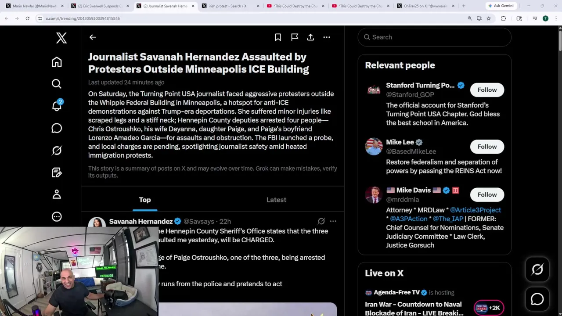
Task: Open Chrome three-dot menu
Action: [556, 18]
